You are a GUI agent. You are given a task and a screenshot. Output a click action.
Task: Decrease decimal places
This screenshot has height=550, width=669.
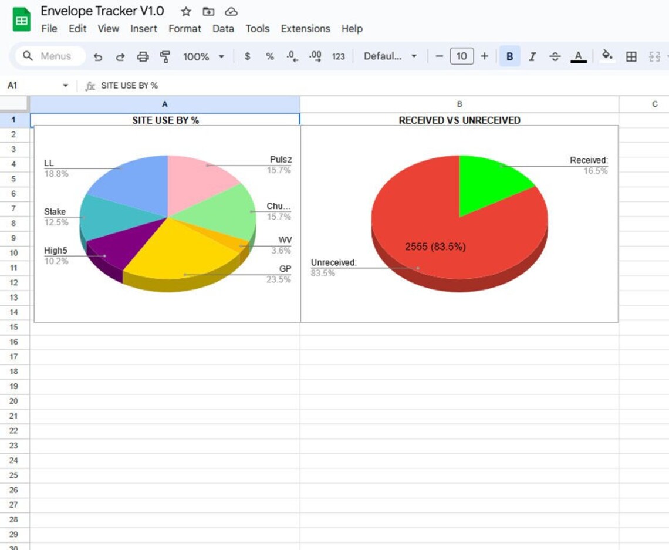[292, 56]
